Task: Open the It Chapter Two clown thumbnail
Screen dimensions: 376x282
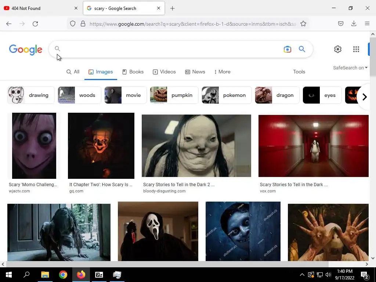Action: (x=101, y=145)
